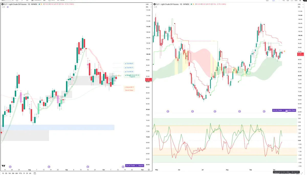
Task: Open right chart event marker in mid June
Action: pyautogui.click(x=192, y=111)
